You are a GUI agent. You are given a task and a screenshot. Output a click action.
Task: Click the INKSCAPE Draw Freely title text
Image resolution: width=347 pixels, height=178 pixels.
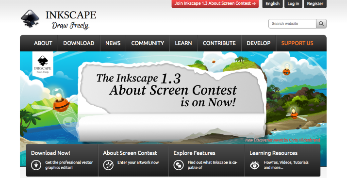coord(71,20)
